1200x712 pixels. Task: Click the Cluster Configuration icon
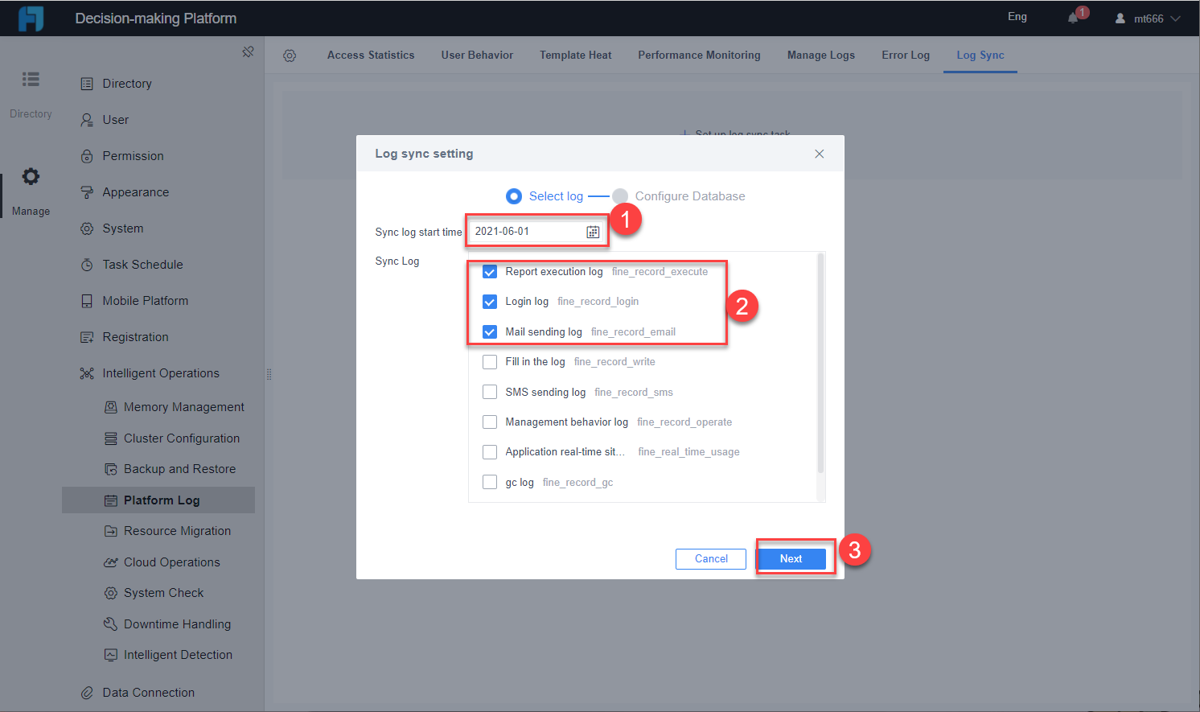click(111, 438)
